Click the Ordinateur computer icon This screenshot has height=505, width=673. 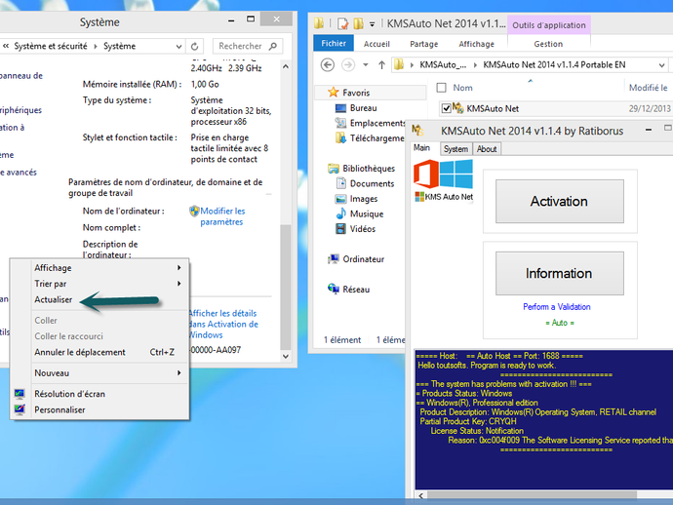click(333, 258)
